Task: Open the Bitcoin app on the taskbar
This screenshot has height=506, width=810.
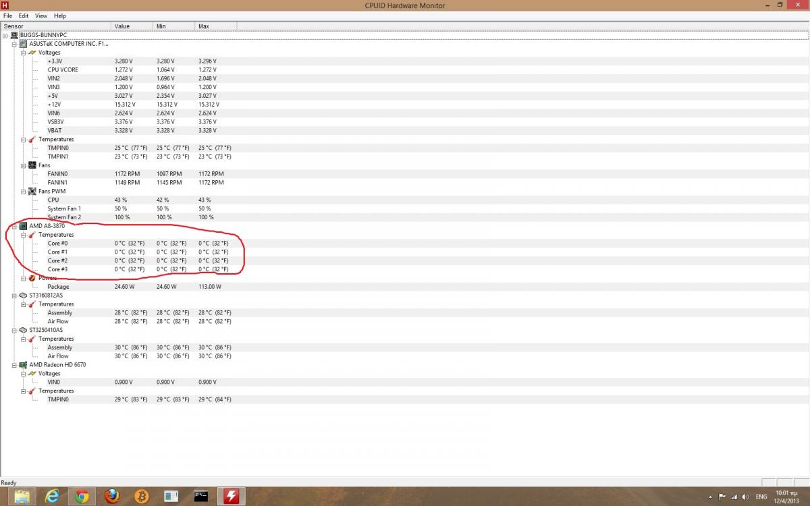Action: (x=142, y=497)
